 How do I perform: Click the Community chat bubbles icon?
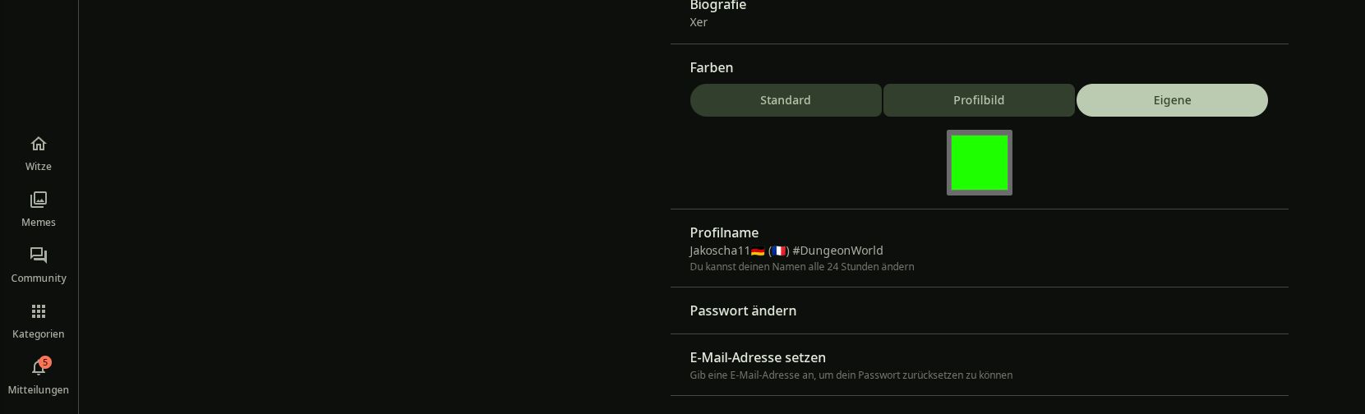[39, 256]
